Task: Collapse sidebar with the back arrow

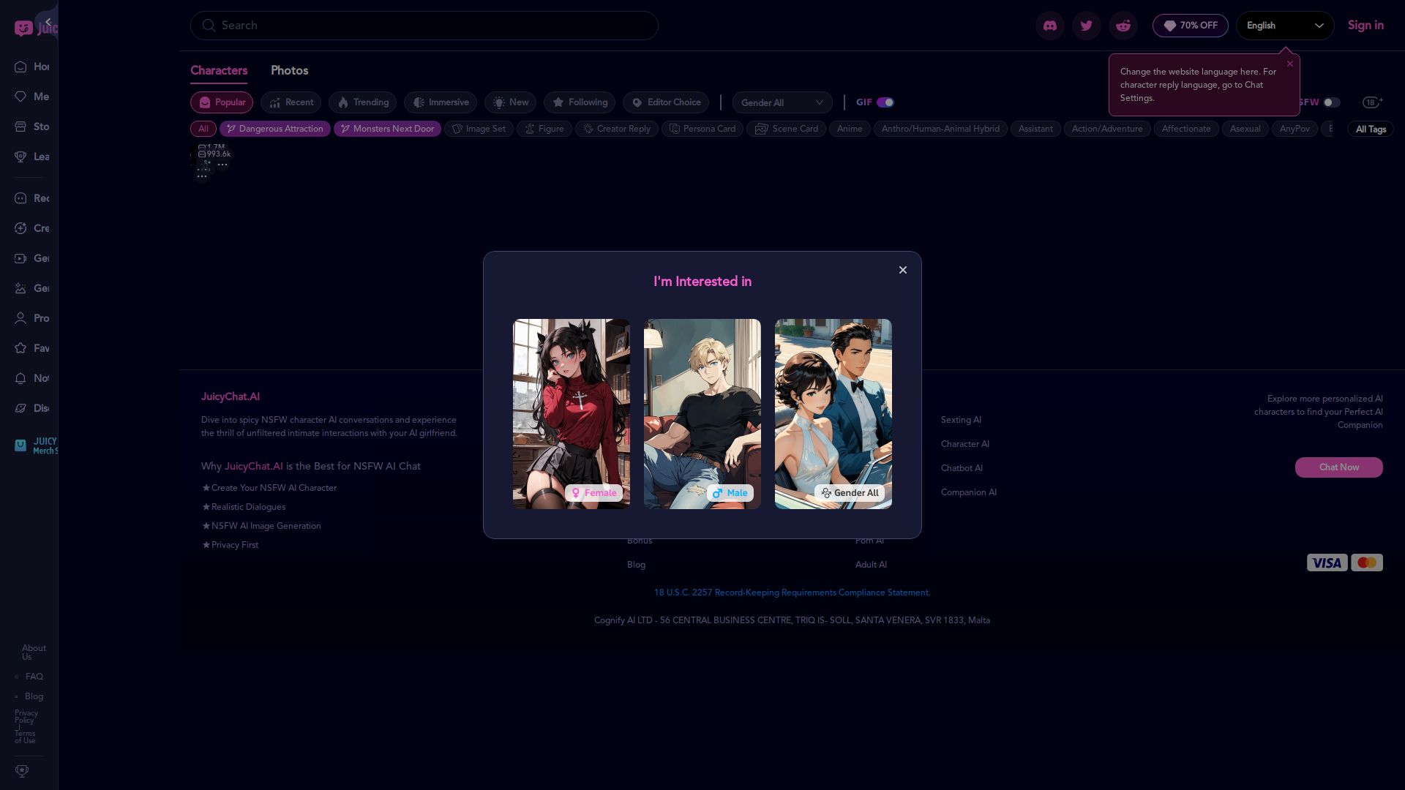Action: [x=48, y=22]
